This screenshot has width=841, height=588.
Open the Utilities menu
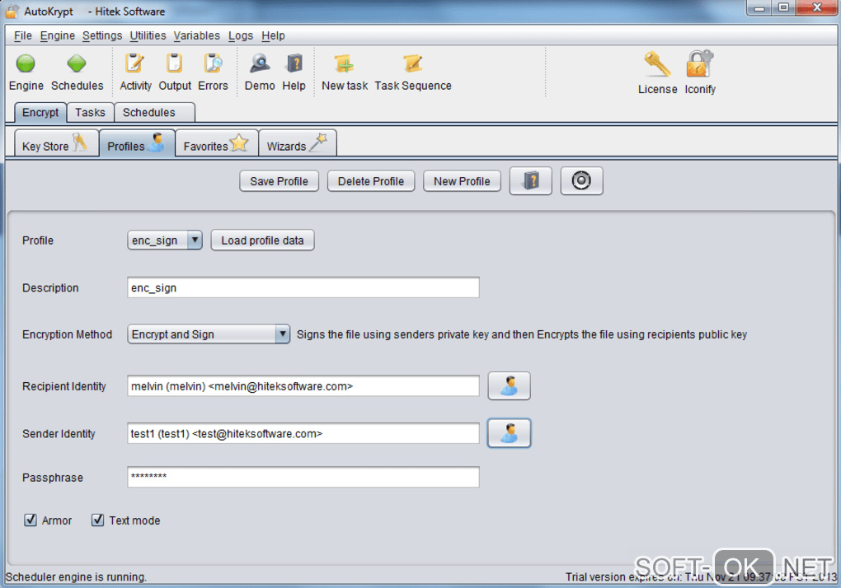148,36
